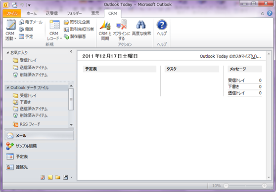Create a new 取引先企業 record
The width and height of the screenshot is (276, 192).
tap(77, 22)
